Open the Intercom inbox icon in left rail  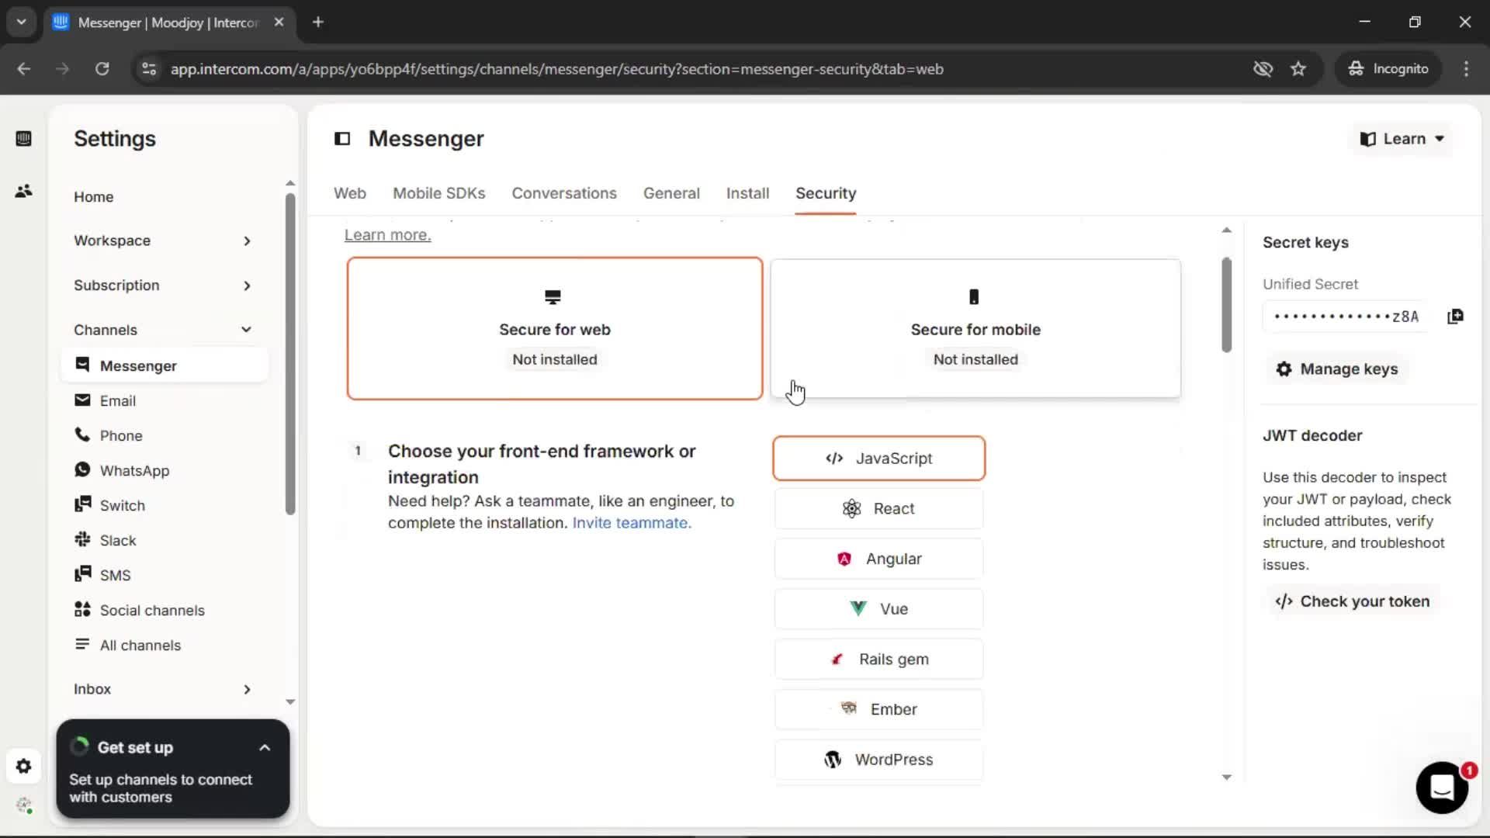(23, 139)
